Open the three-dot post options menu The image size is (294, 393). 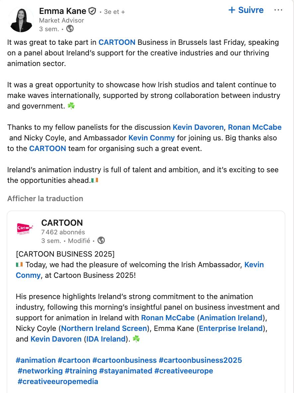click(x=278, y=10)
